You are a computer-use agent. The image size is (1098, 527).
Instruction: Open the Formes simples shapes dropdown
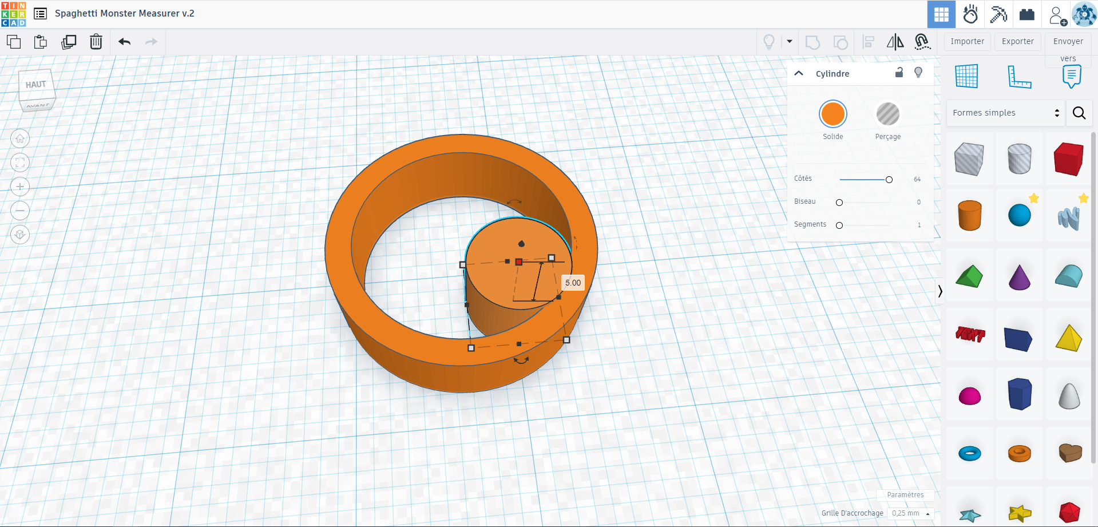coord(1005,113)
